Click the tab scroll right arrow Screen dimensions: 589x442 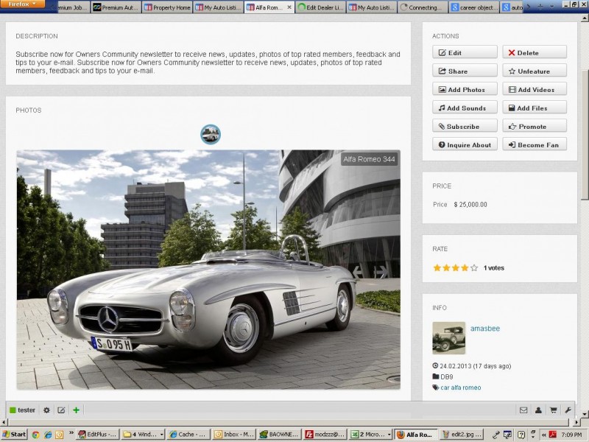(529, 7)
